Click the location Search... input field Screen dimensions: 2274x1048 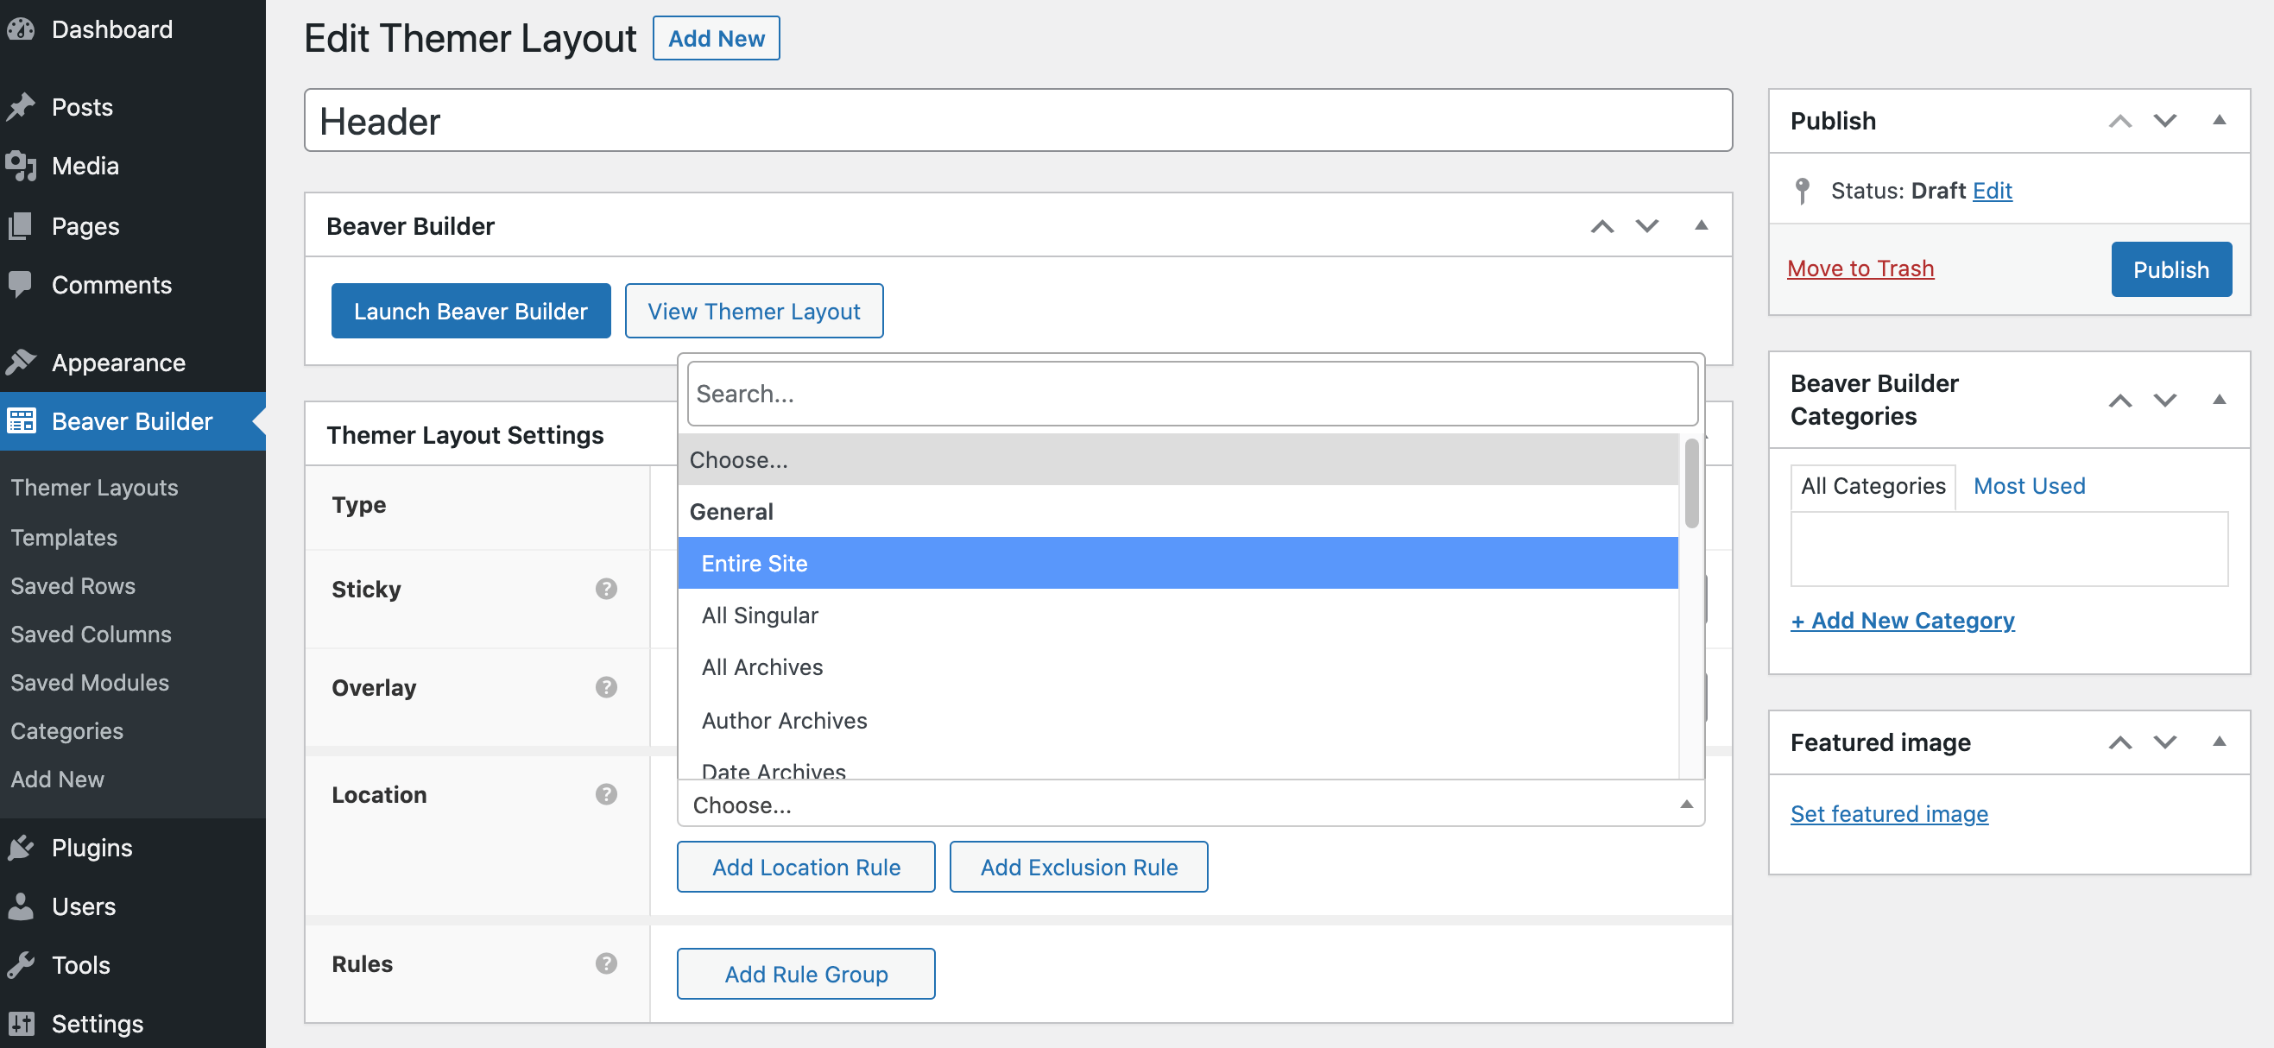[x=1191, y=394]
